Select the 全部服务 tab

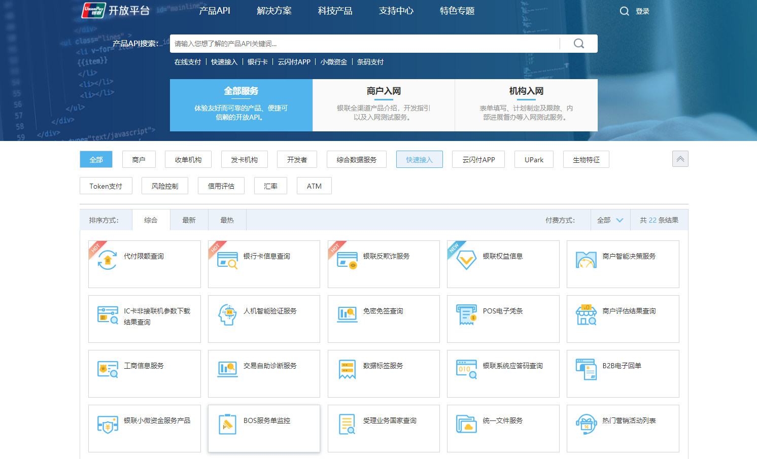(241, 105)
